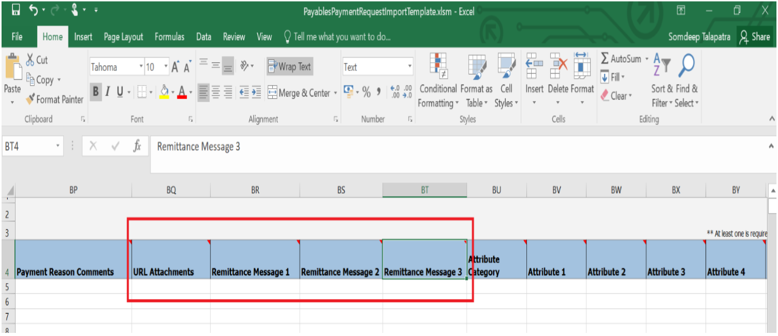This screenshot has width=778, height=336.
Task: Click the Increase Decimal icon
Action: click(394, 92)
